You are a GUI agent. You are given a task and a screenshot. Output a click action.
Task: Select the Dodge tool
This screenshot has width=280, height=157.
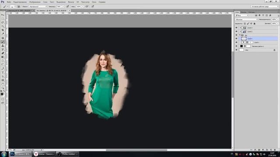pyautogui.click(x=3, y=65)
